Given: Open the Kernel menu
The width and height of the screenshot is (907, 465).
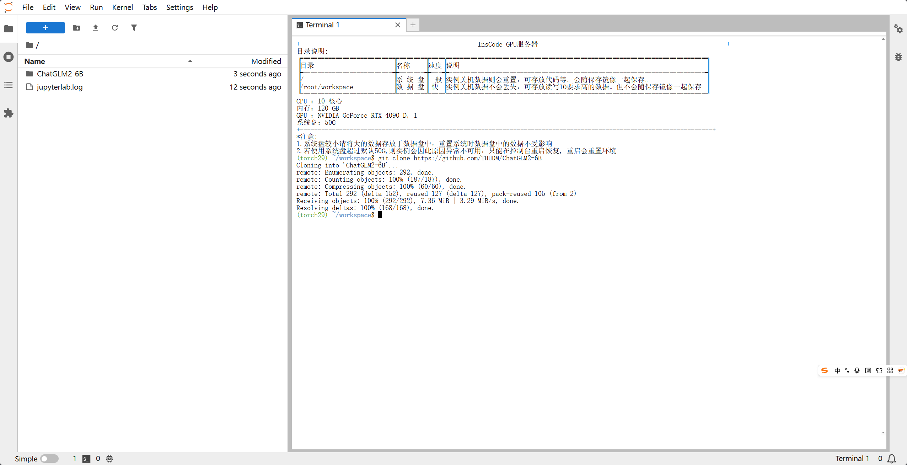Looking at the screenshot, I should click(x=122, y=7).
